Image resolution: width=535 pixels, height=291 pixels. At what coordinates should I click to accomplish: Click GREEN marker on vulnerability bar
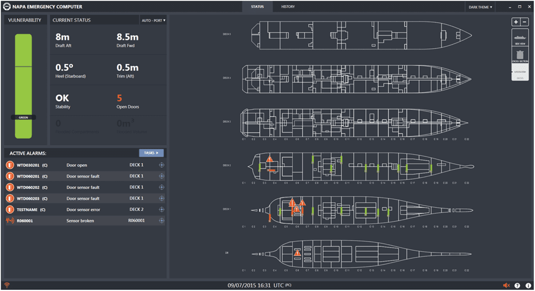coord(23,117)
